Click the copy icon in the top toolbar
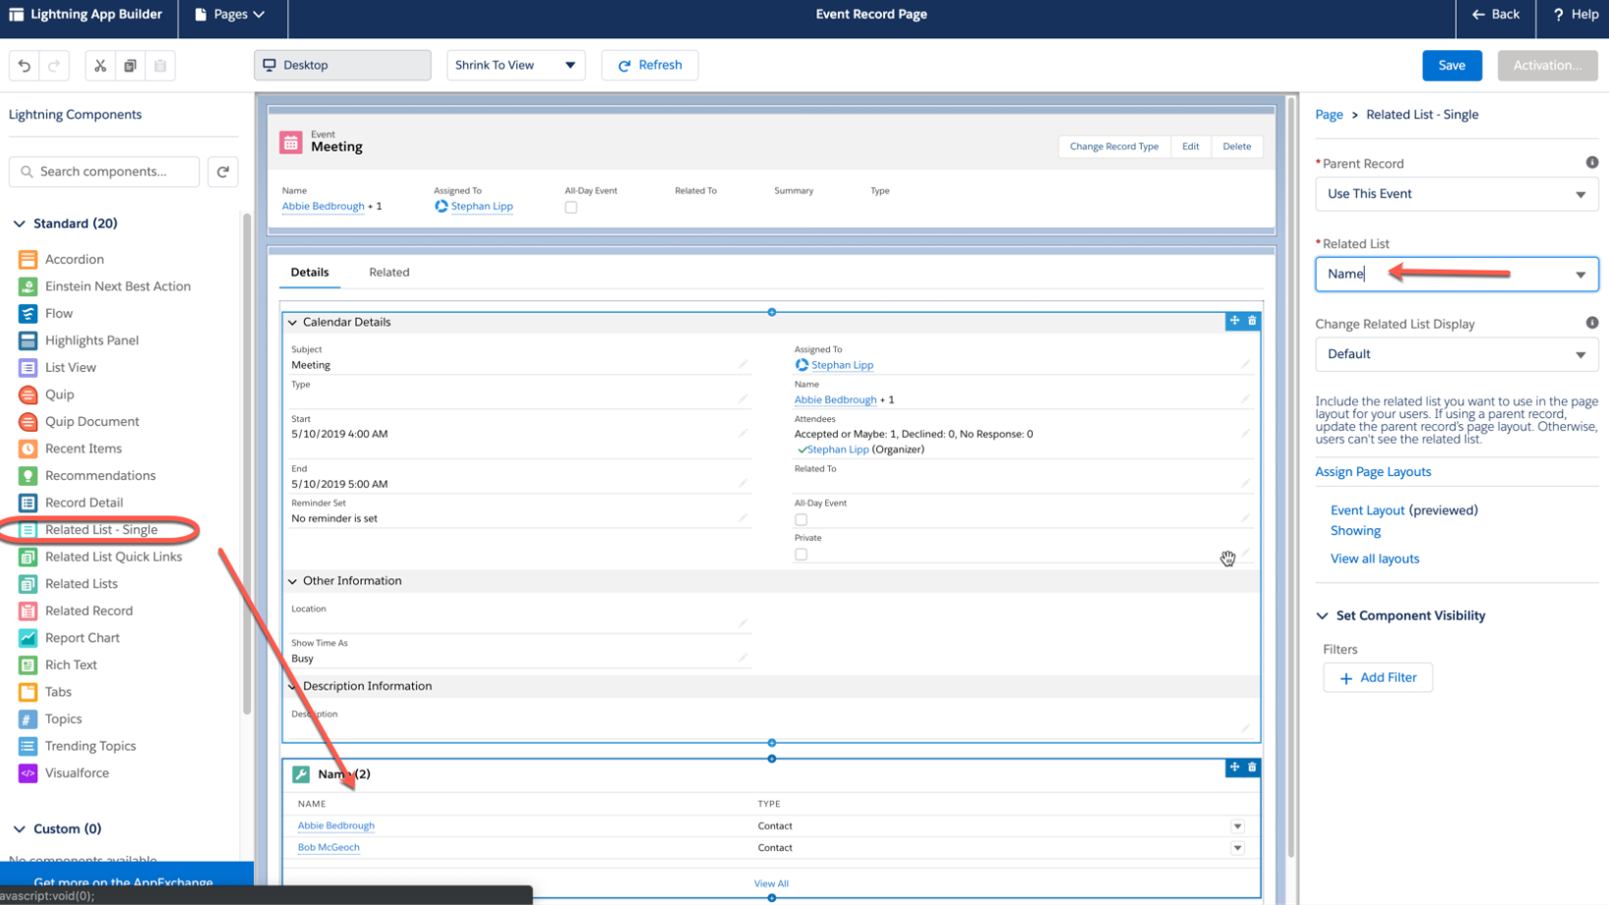 click(x=130, y=65)
